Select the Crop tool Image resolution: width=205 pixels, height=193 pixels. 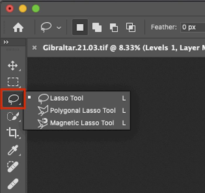(13, 133)
